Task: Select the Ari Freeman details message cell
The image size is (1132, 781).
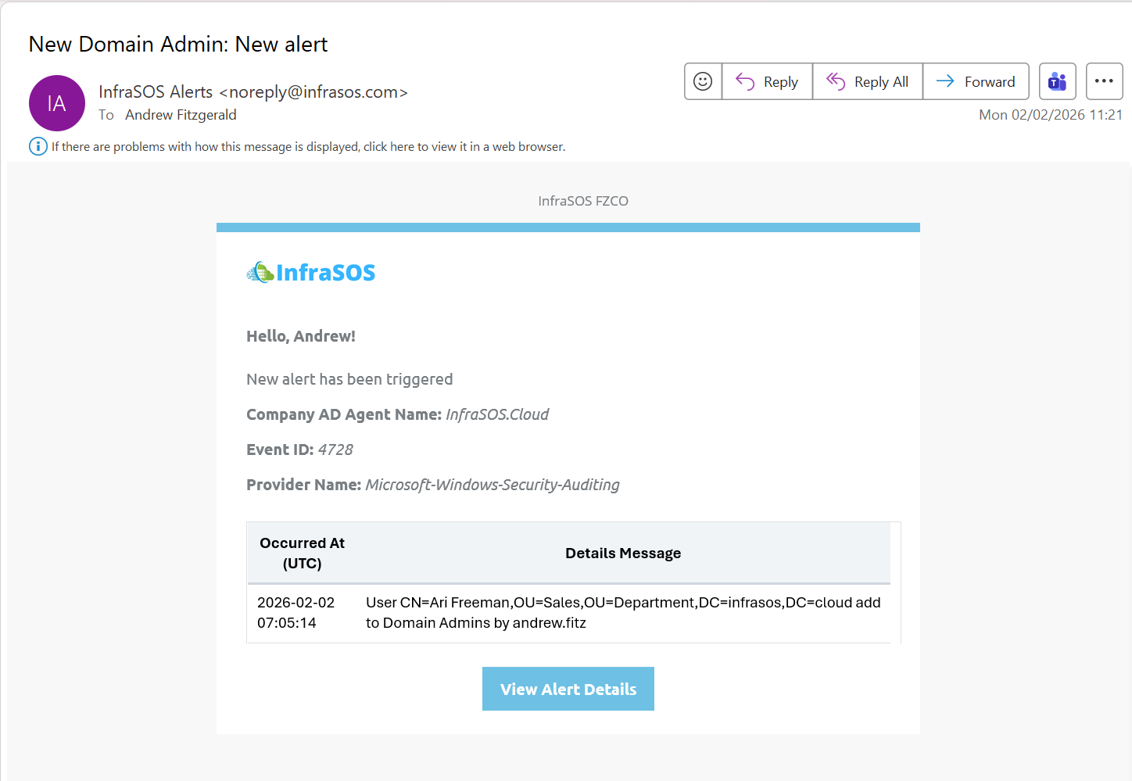Action: click(623, 613)
